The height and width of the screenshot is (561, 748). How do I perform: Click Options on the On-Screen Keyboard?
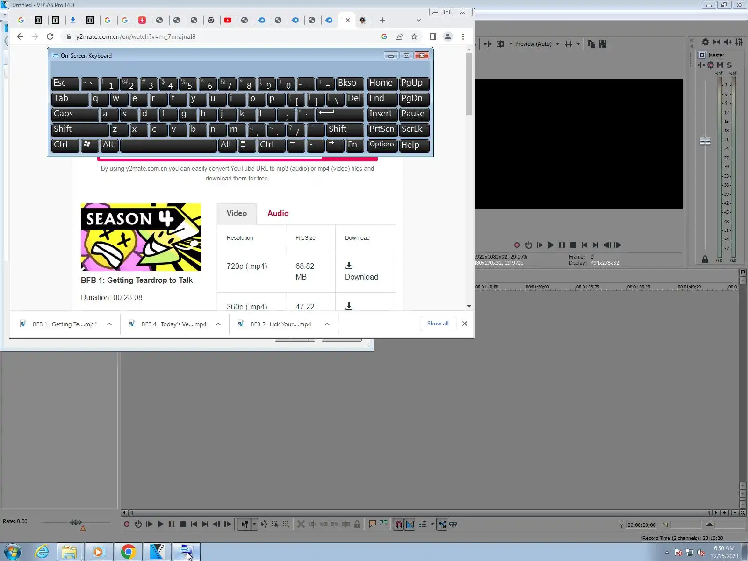(x=382, y=145)
